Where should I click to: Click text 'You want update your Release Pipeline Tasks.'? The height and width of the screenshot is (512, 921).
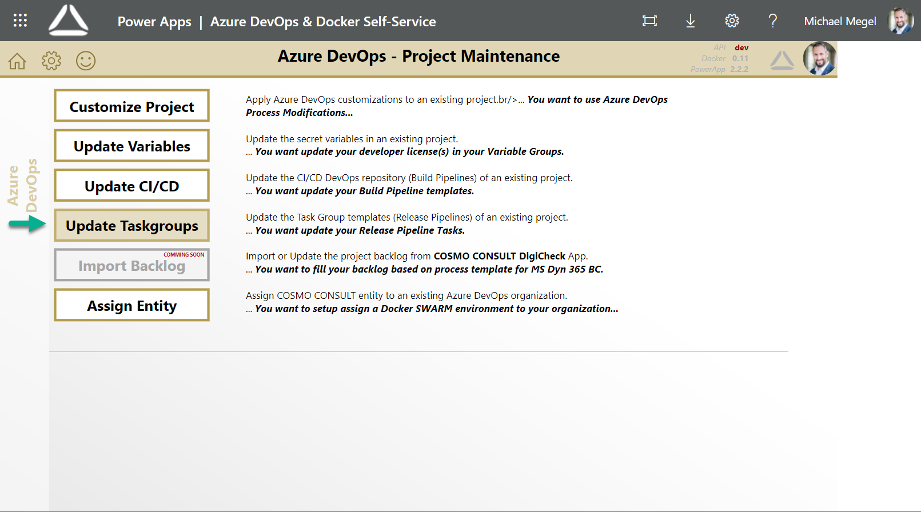pyautogui.click(x=360, y=230)
